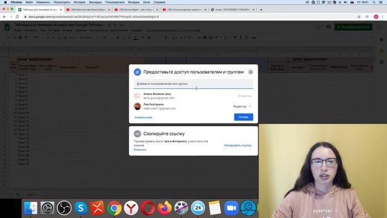Open Yandex Browser from the dock
Image resolution: width=387 pixels, height=218 pixels.
click(131, 208)
